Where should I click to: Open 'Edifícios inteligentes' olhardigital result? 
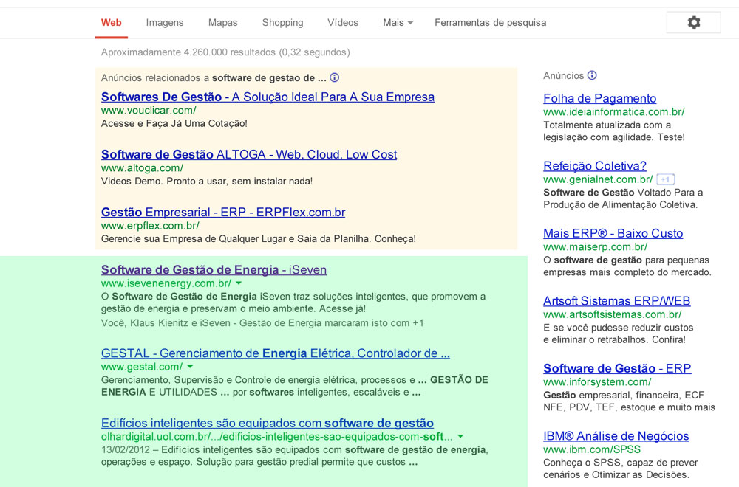pyautogui.click(x=267, y=423)
